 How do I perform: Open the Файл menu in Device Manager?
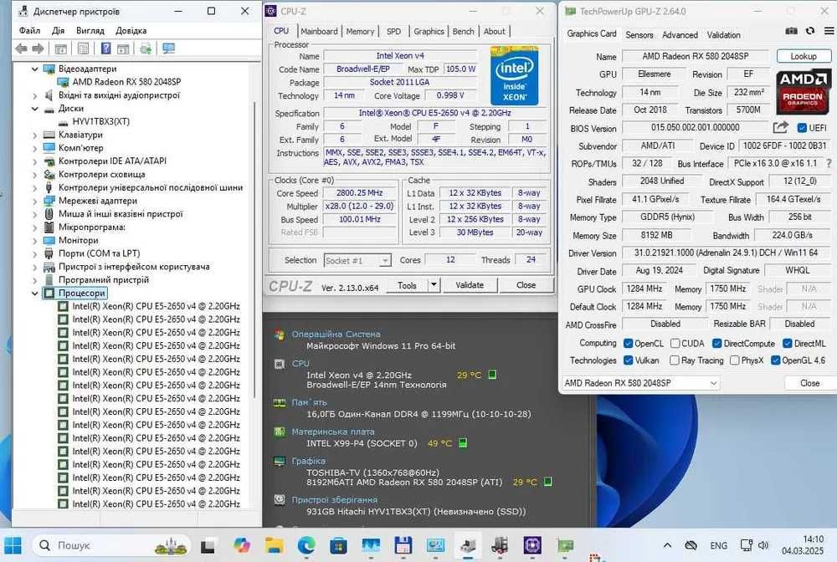pyautogui.click(x=29, y=30)
